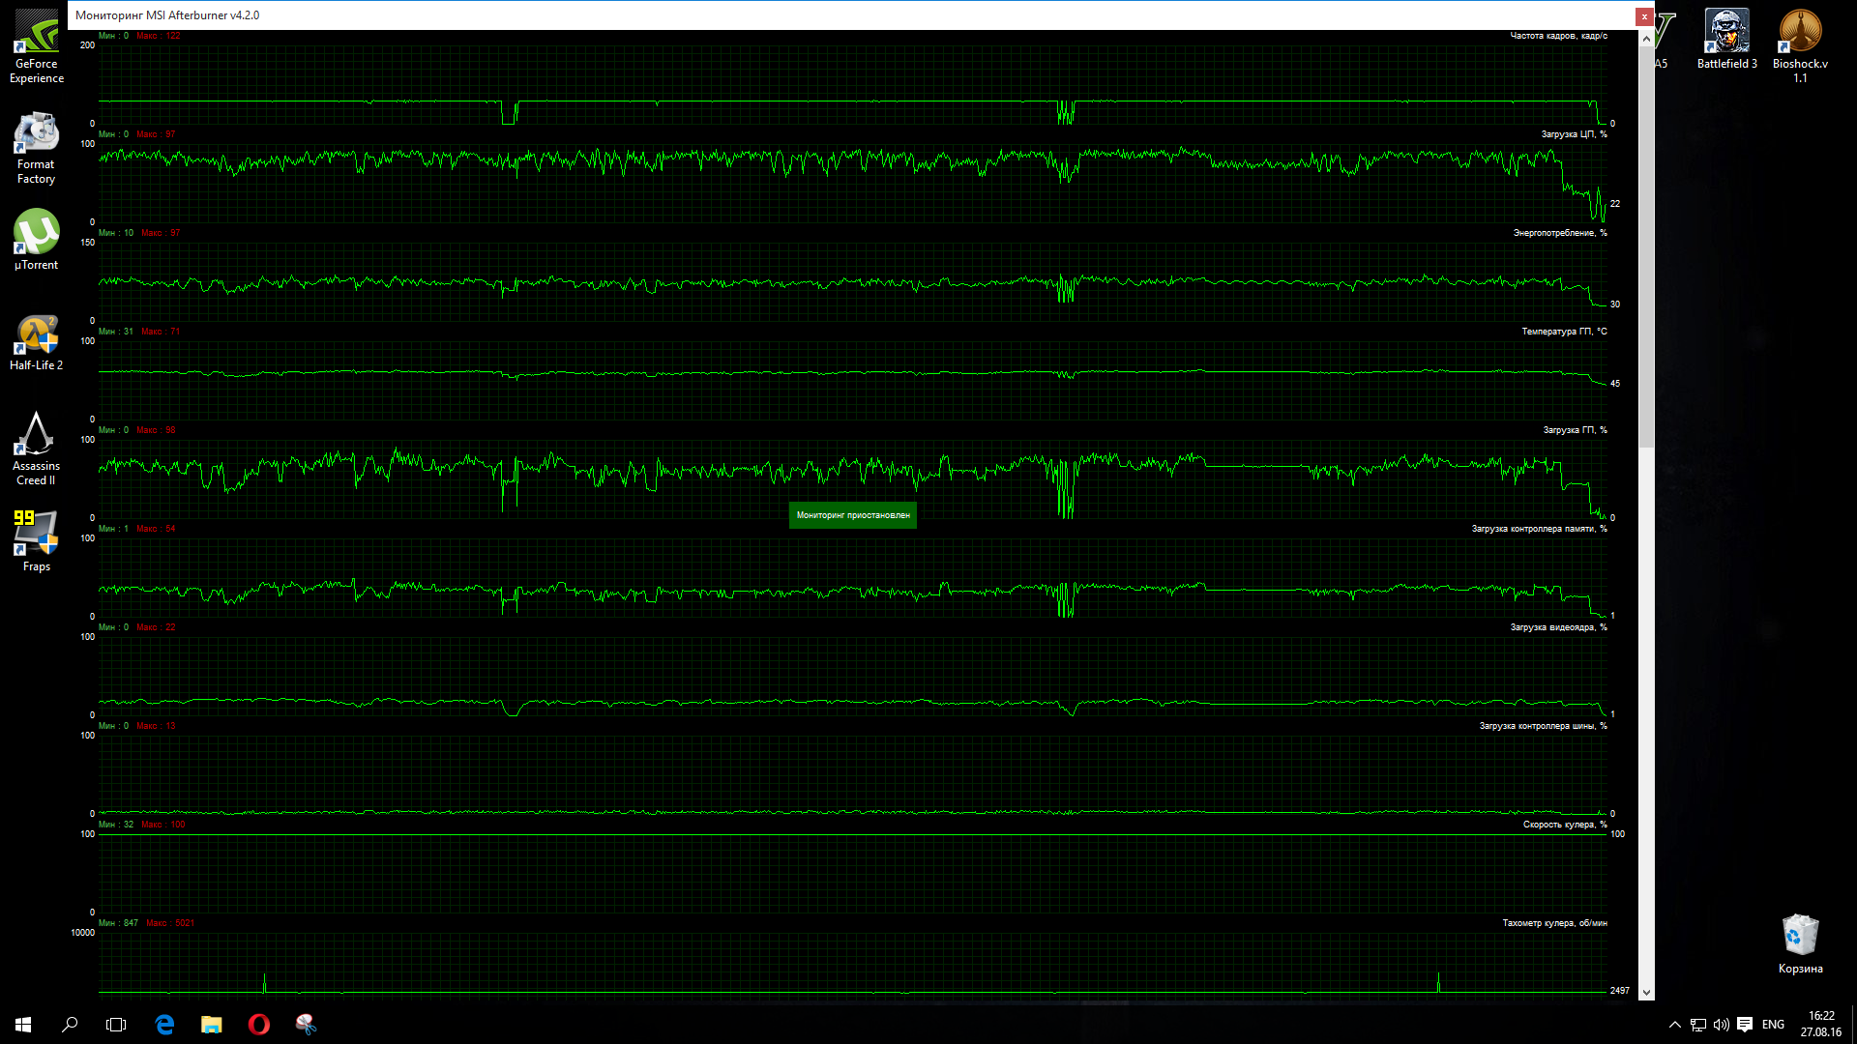This screenshot has height=1044, width=1857.
Task: Open Half-Life 2 desktop icon
Action: click(36, 335)
